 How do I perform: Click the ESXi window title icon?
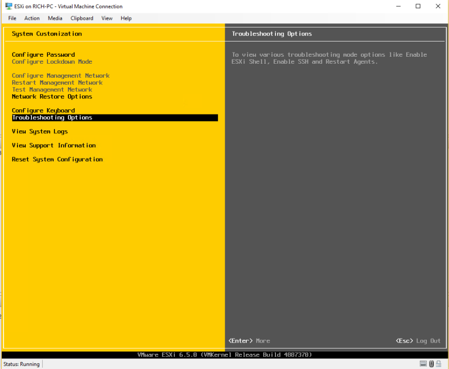point(9,6)
